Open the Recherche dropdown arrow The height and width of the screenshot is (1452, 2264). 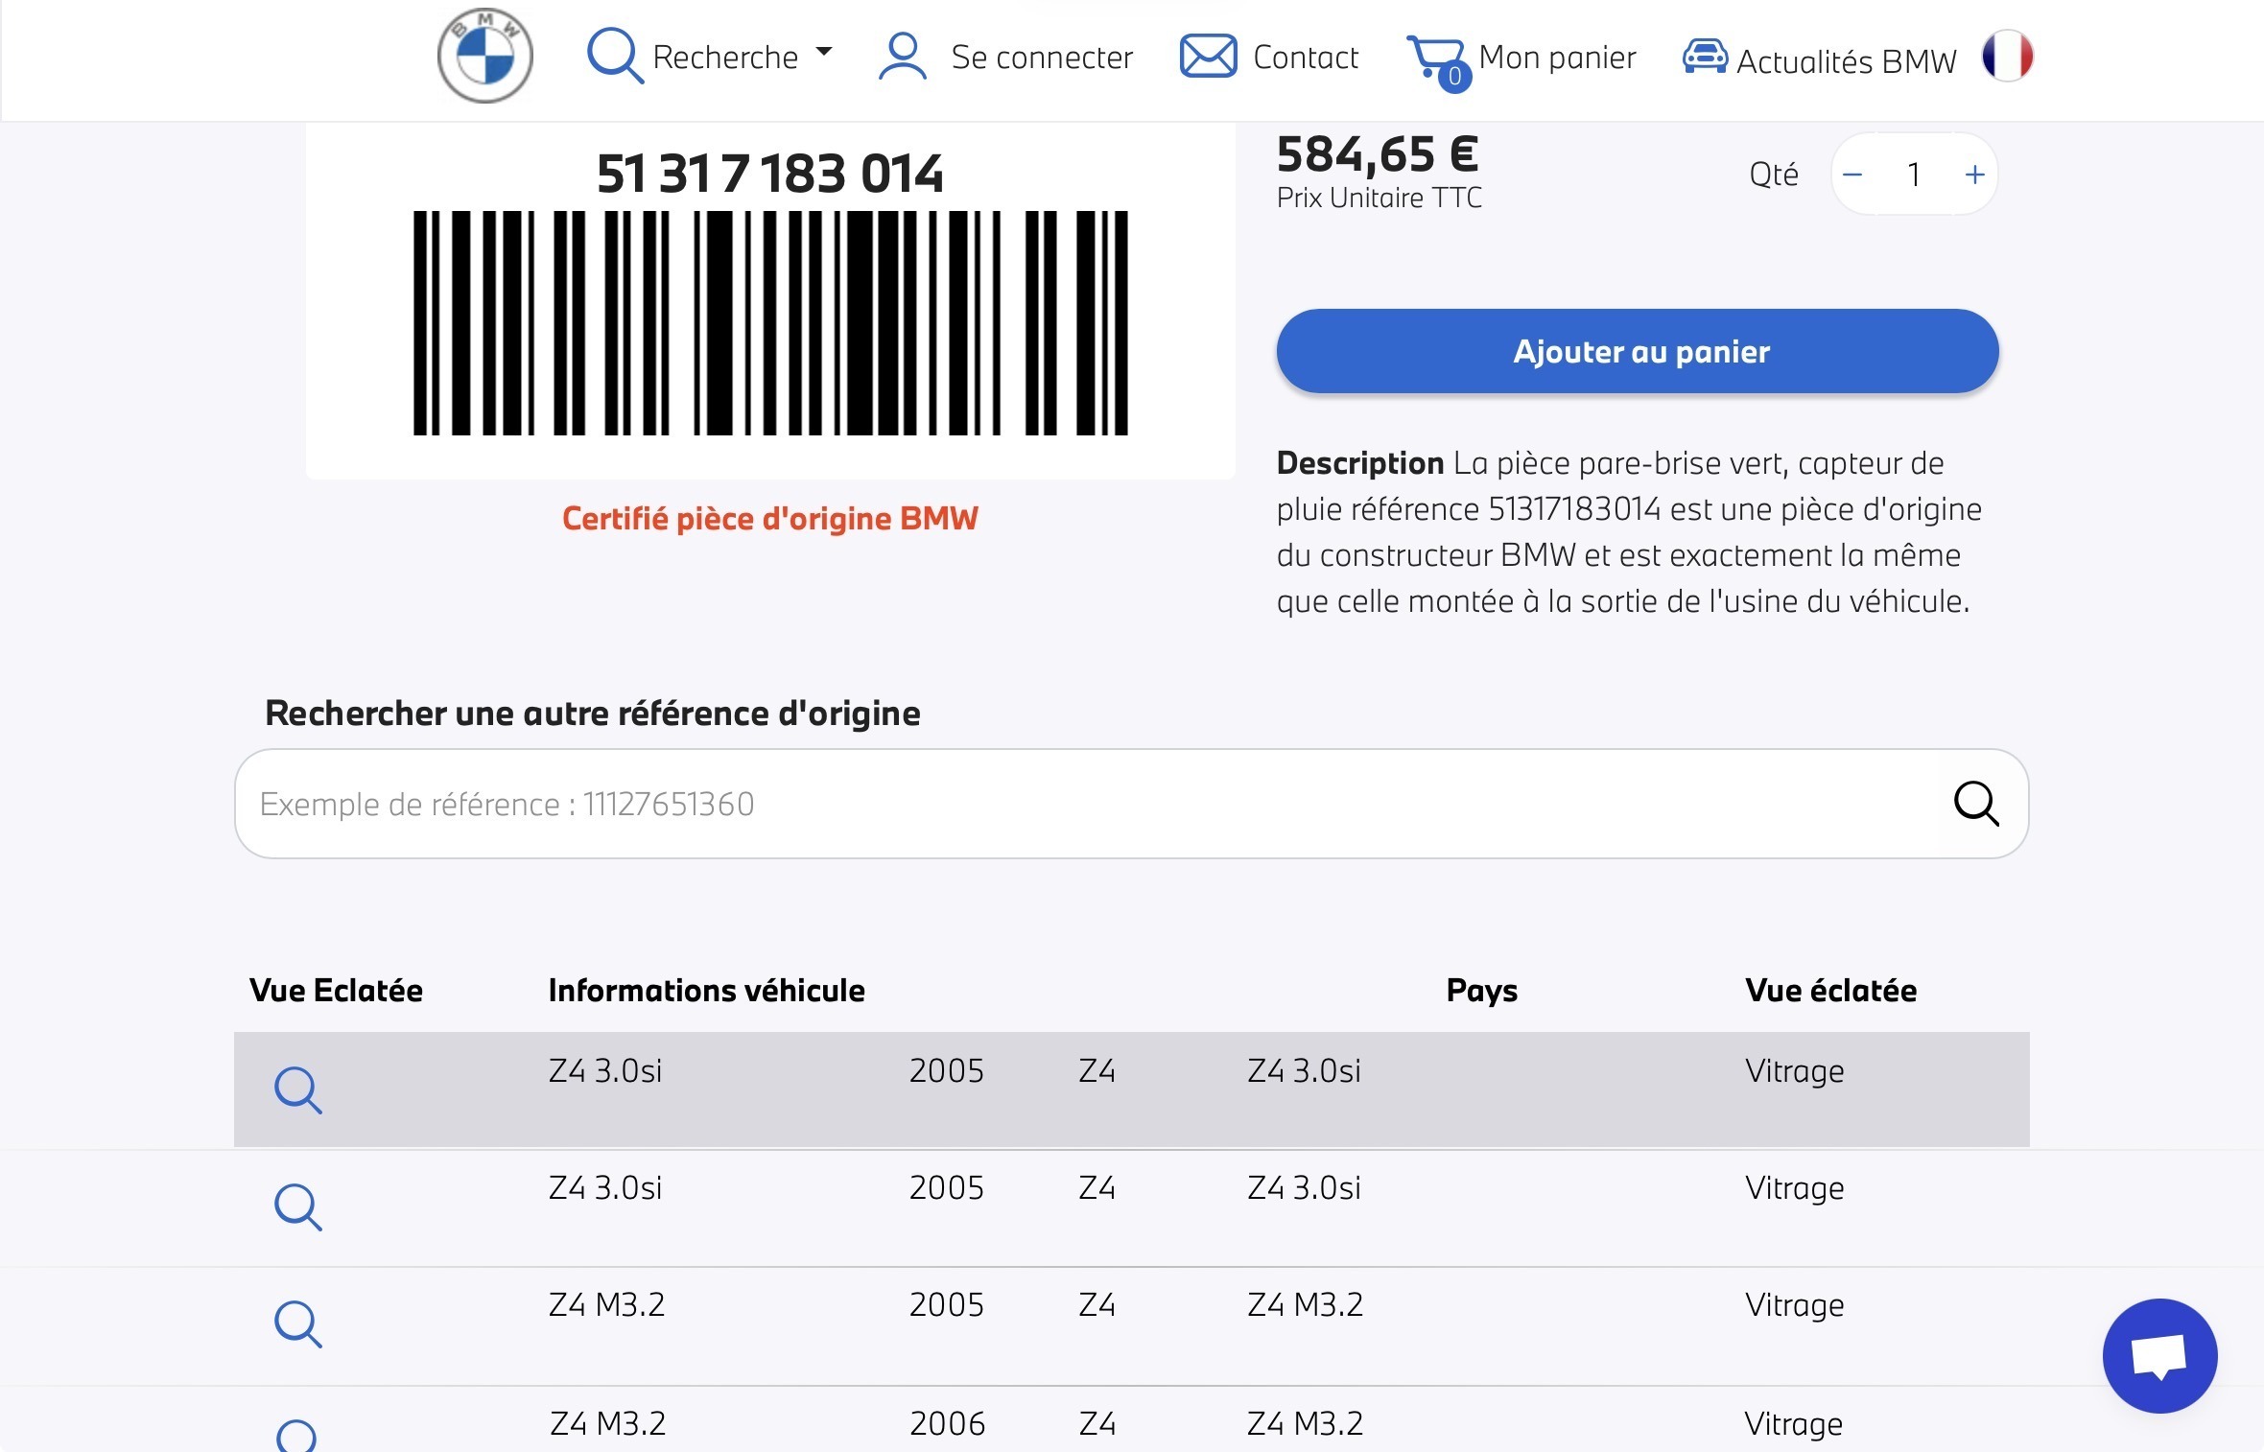pyautogui.click(x=823, y=52)
